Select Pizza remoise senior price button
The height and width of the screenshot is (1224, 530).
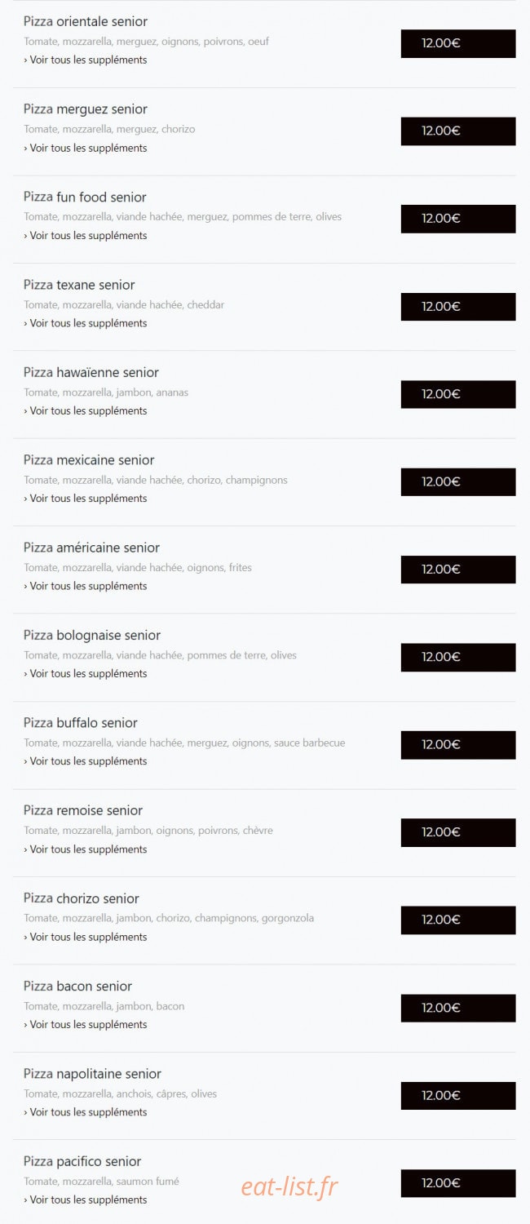pos(457,832)
